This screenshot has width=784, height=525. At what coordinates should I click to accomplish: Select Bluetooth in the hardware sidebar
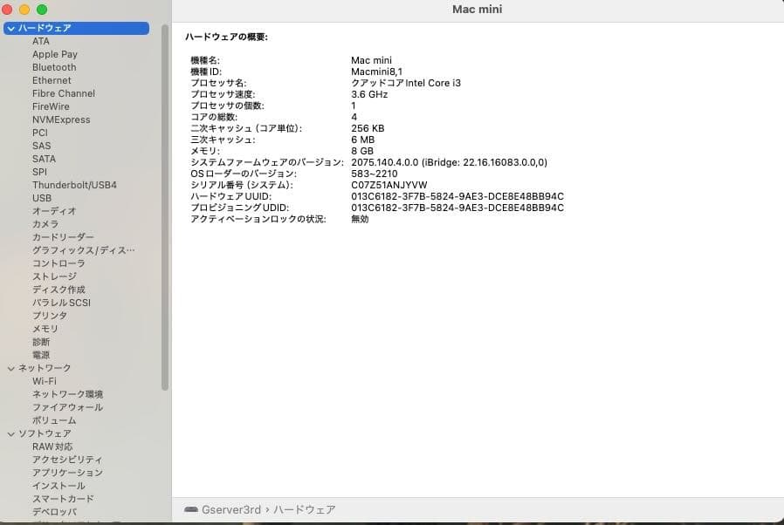click(x=54, y=67)
